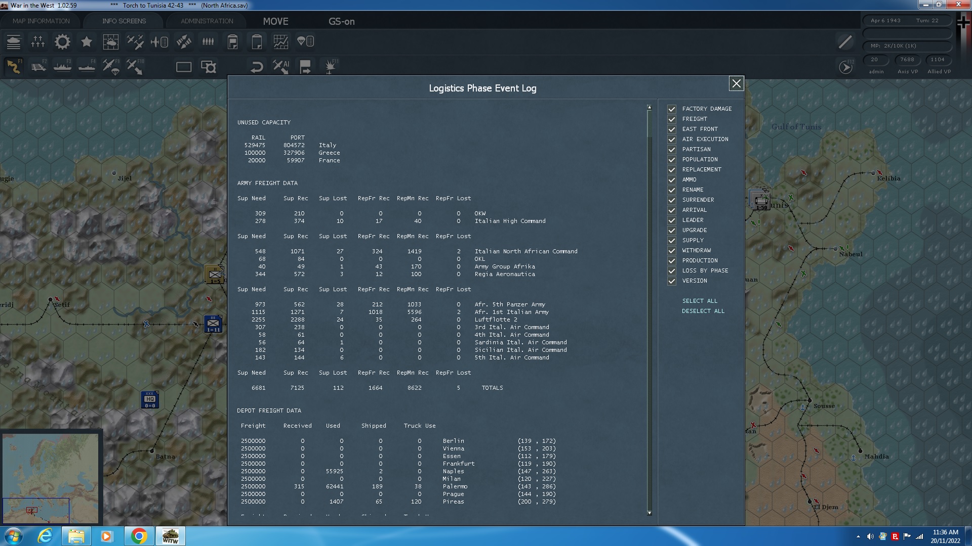Select the rail move mode (F2)
This screenshot has width=972, height=546.
[x=38, y=67]
